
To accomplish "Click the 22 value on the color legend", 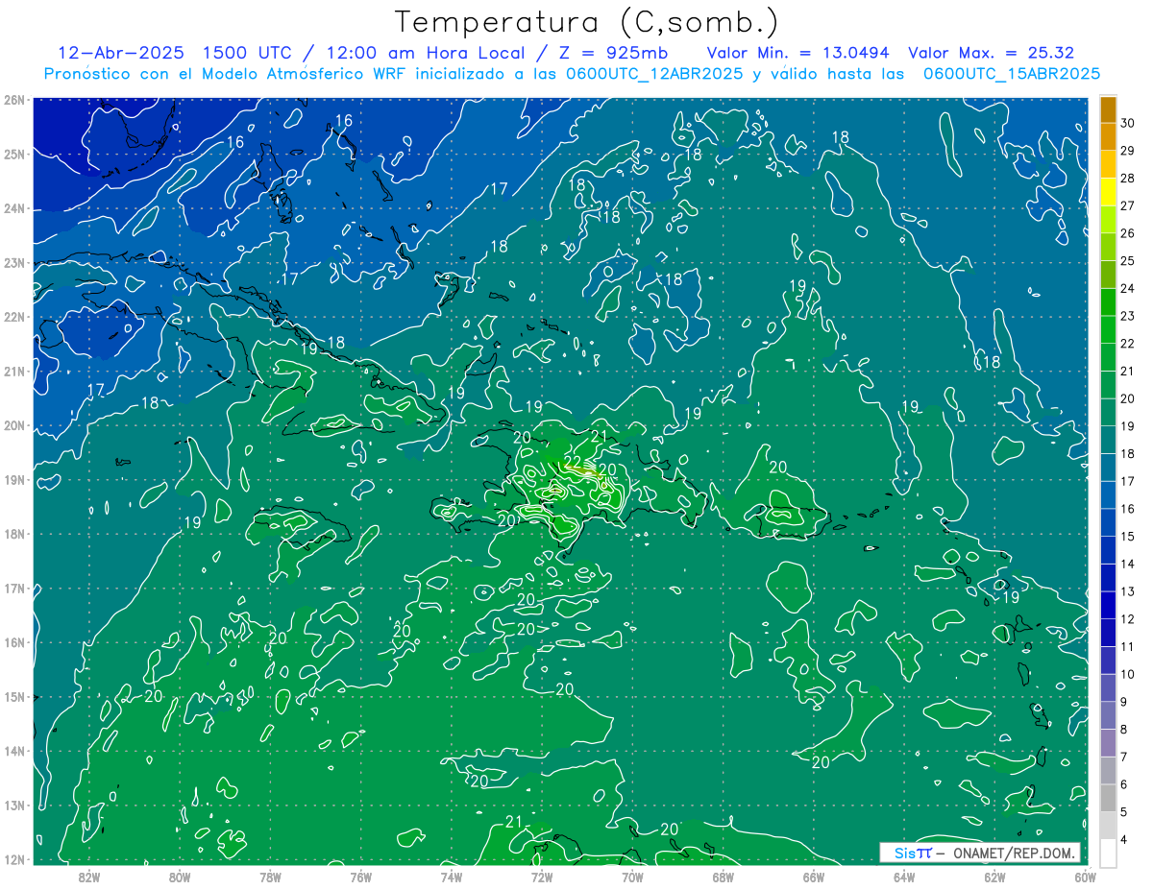I will pyautogui.click(x=1127, y=344).
